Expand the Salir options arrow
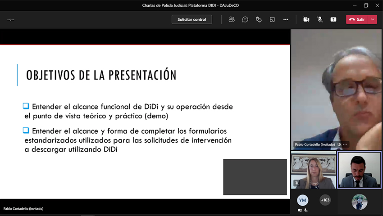Screen dimensions: 383x216 coord(373,19)
